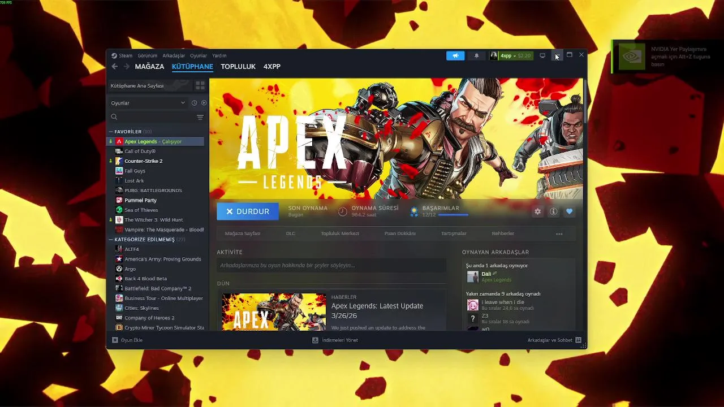Click the activity comment input field

click(x=331, y=265)
